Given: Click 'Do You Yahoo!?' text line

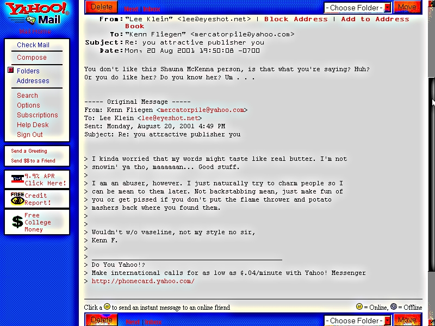Looking at the screenshot, I should [x=118, y=265].
